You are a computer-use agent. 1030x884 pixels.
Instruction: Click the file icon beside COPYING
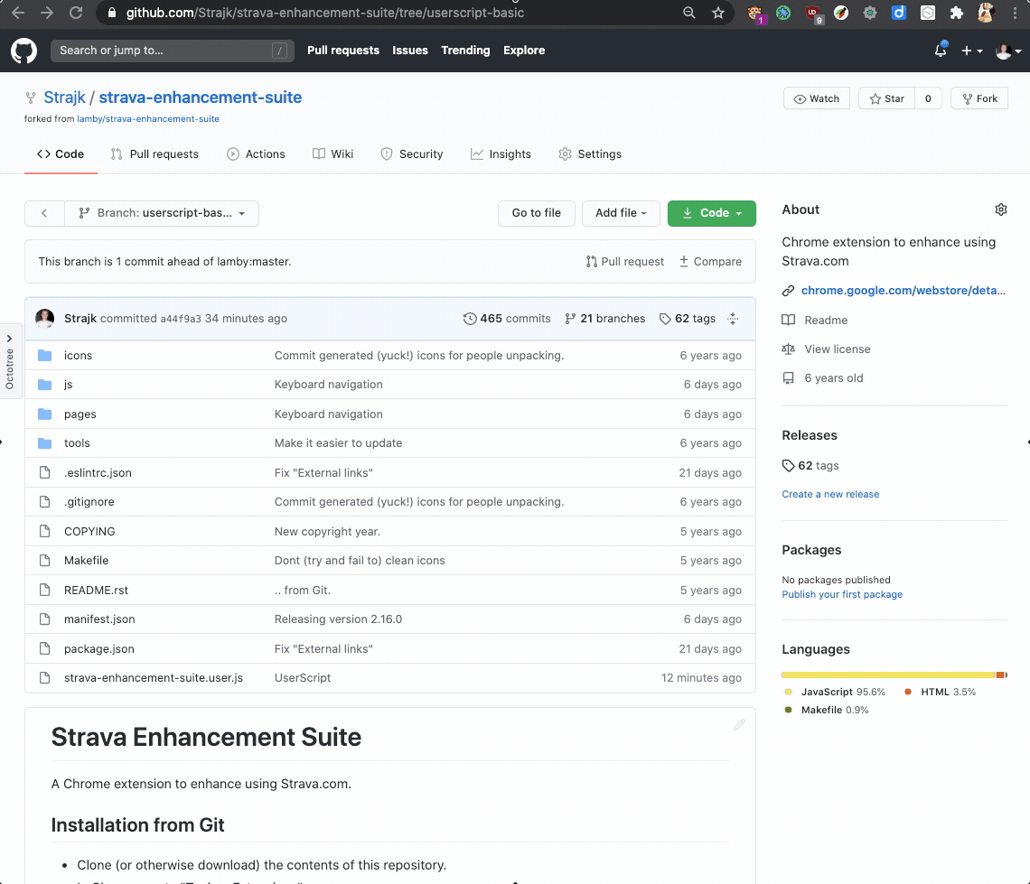click(x=44, y=531)
